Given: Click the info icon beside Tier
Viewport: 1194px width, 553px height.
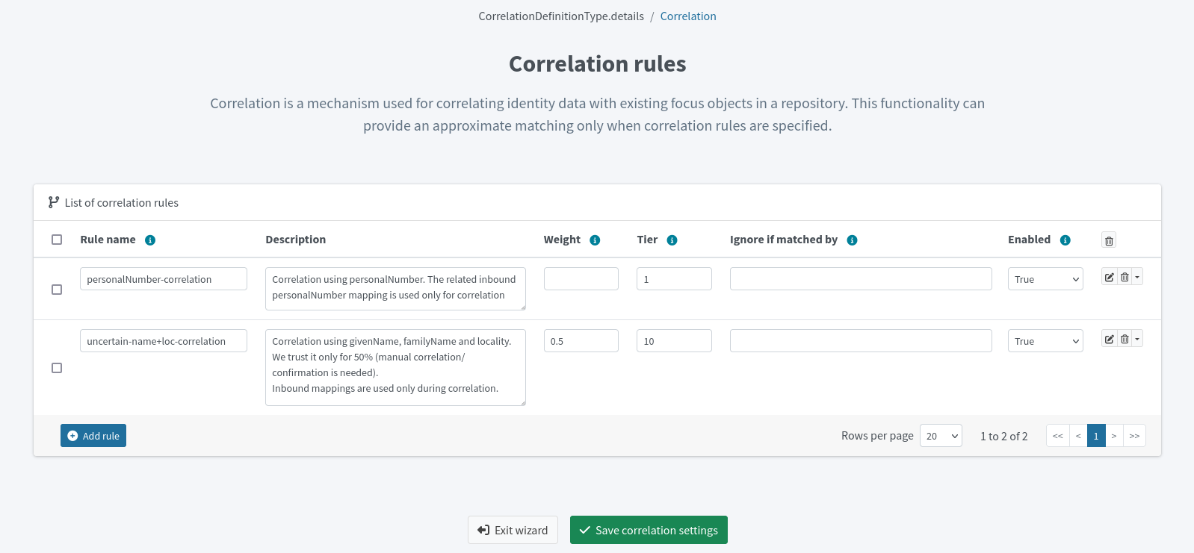Looking at the screenshot, I should (x=672, y=240).
